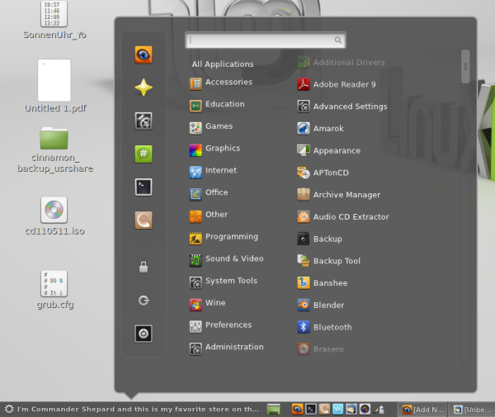Launch Backup Tool
495x417 pixels.
pos(329,261)
